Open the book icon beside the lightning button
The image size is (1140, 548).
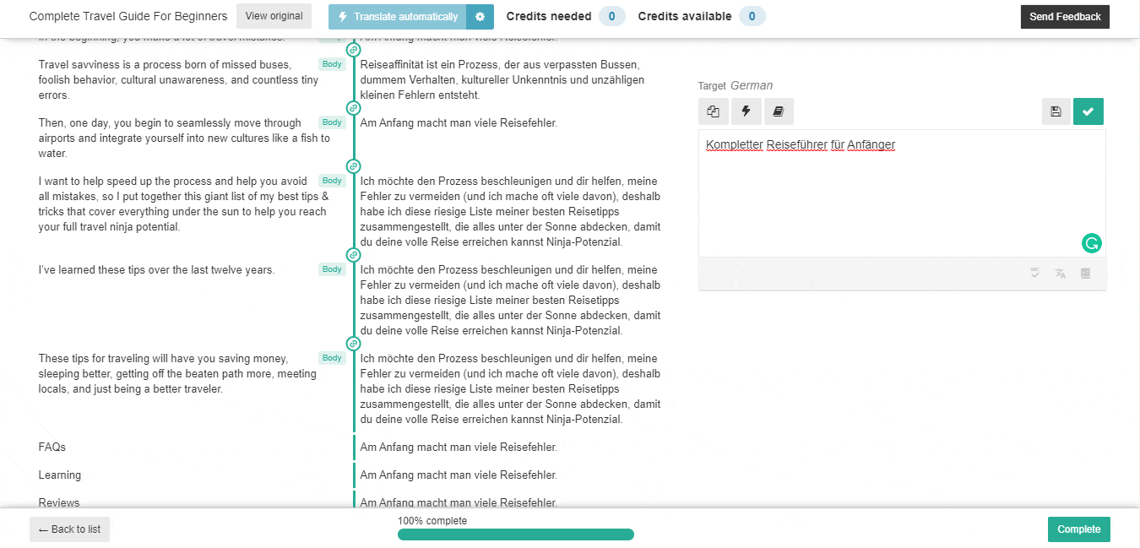pos(779,111)
